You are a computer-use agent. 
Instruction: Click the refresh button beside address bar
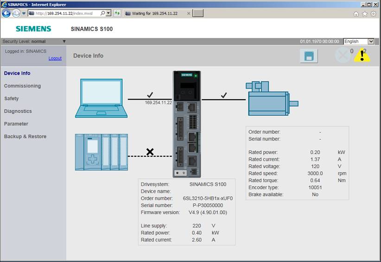click(x=117, y=13)
